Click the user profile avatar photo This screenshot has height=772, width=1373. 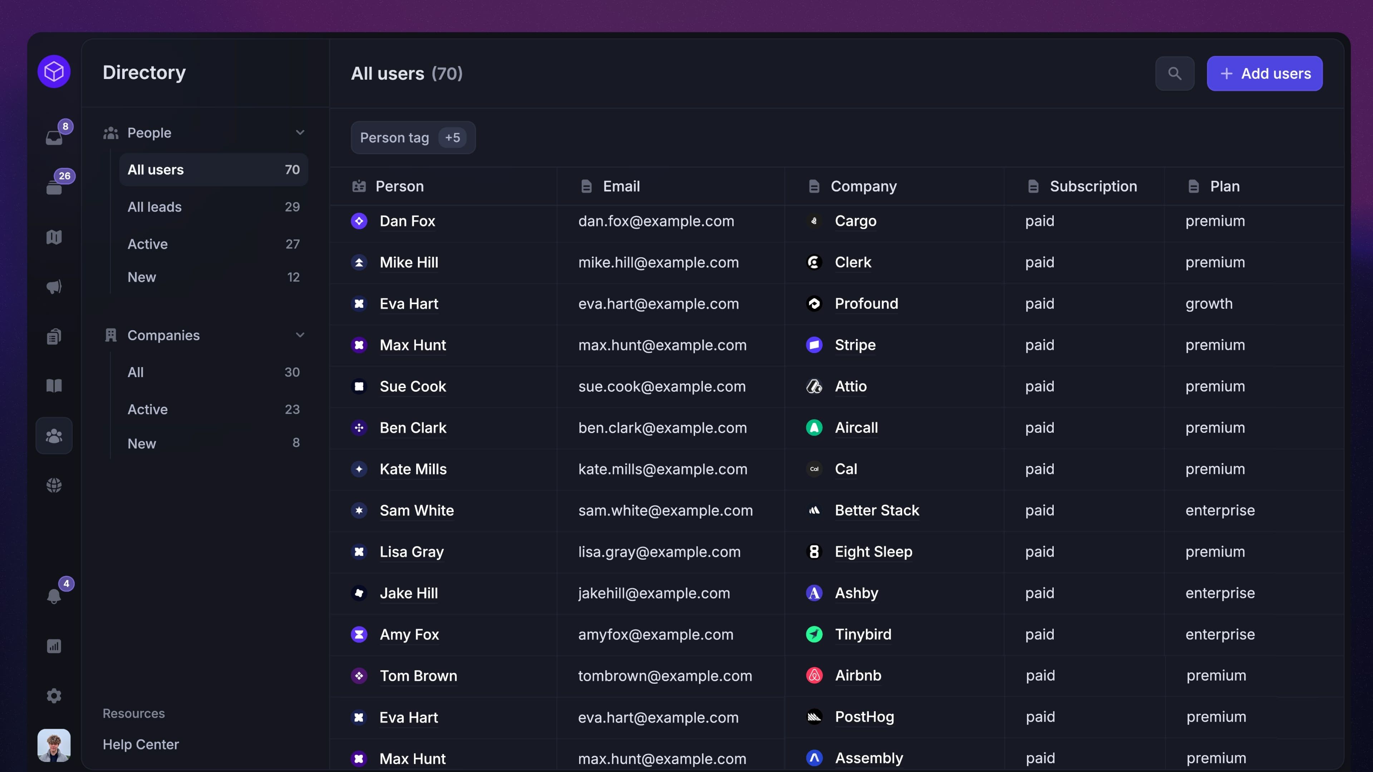click(54, 744)
